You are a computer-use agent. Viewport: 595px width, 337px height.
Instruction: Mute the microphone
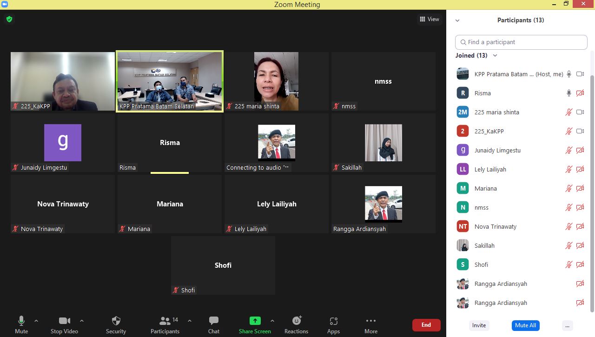click(21, 321)
